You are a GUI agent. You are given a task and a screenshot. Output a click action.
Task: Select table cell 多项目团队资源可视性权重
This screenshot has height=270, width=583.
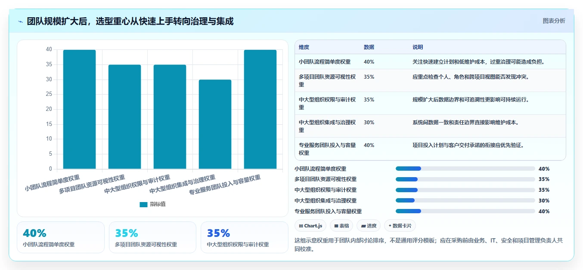tap(327, 81)
